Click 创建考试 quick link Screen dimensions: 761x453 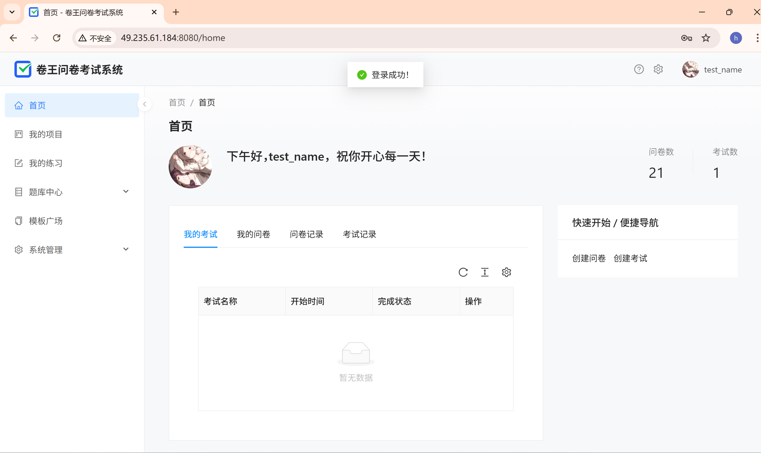point(630,258)
